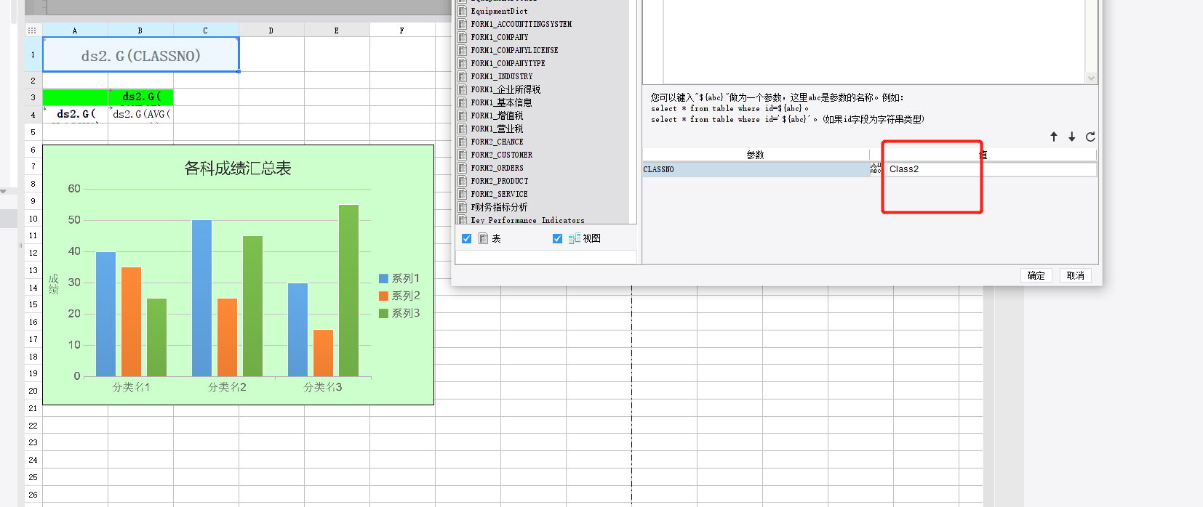
Task: Move parameter down with the down arrow
Action: click(1072, 137)
